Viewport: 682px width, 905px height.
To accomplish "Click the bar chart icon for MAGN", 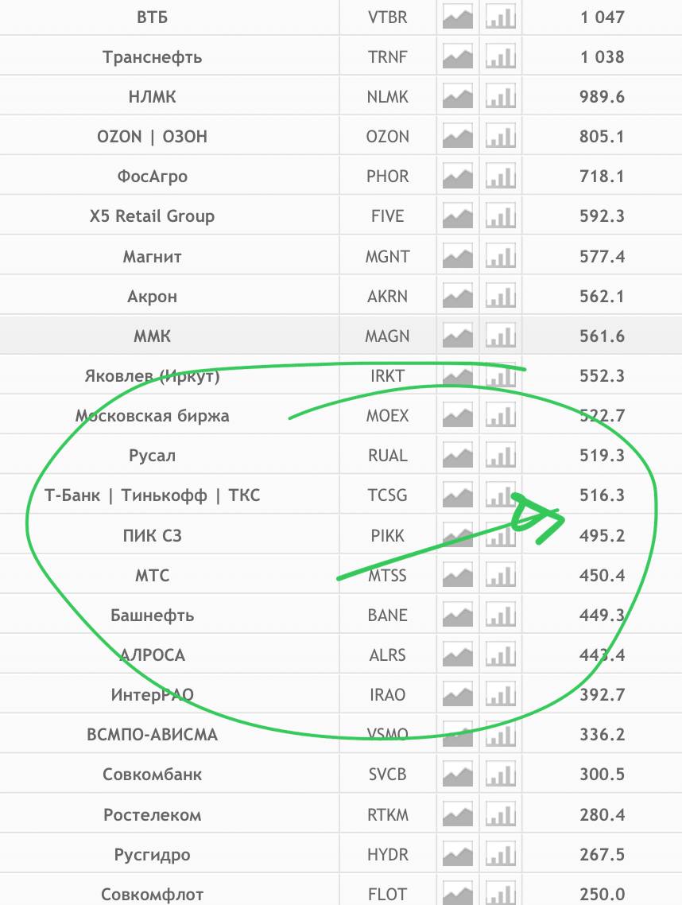I will pyautogui.click(x=501, y=336).
